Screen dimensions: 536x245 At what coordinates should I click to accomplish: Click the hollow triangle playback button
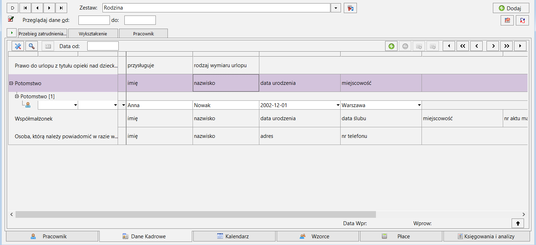click(x=12, y=8)
